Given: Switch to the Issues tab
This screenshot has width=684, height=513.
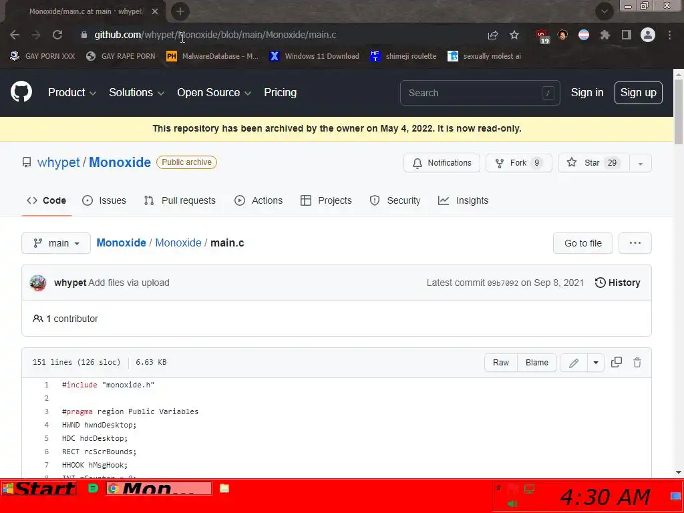Looking at the screenshot, I should pyautogui.click(x=104, y=200).
